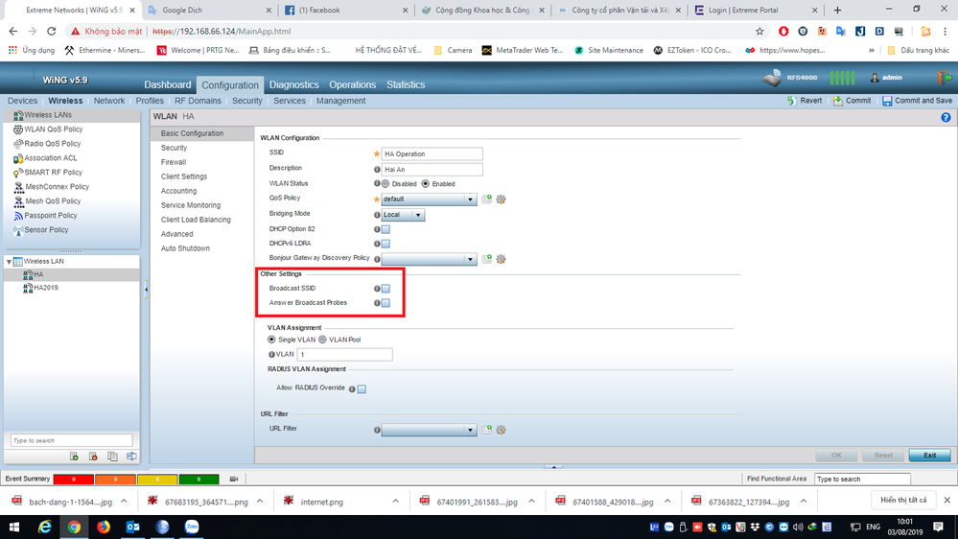Create new QoS Policy icon
This screenshot has height=539, width=958.
click(x=487, y=199)
